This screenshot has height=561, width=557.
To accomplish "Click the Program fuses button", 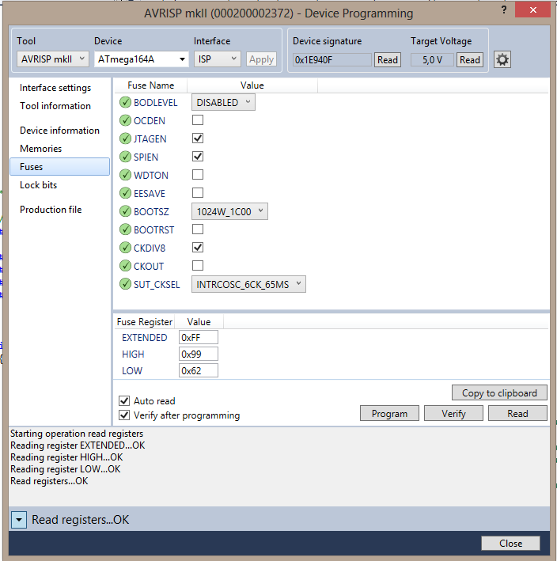I will tap(389, 413).
